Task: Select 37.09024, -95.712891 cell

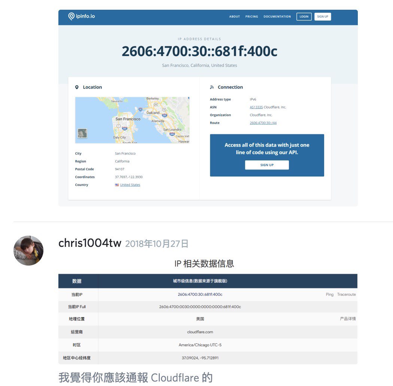Action: (200, 358)
